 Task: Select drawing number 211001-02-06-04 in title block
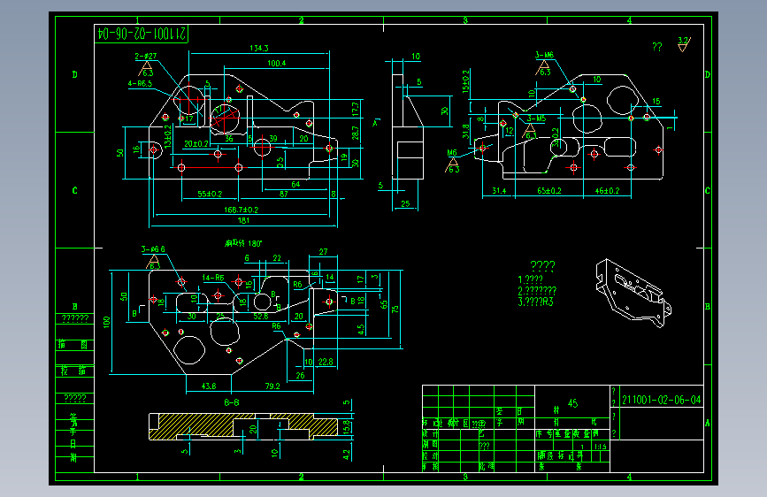click(x=661, y=400)
